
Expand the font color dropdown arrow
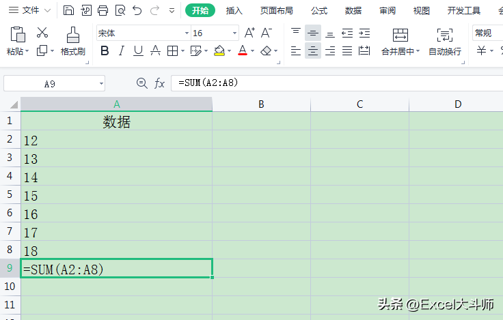tap(252, 50)
